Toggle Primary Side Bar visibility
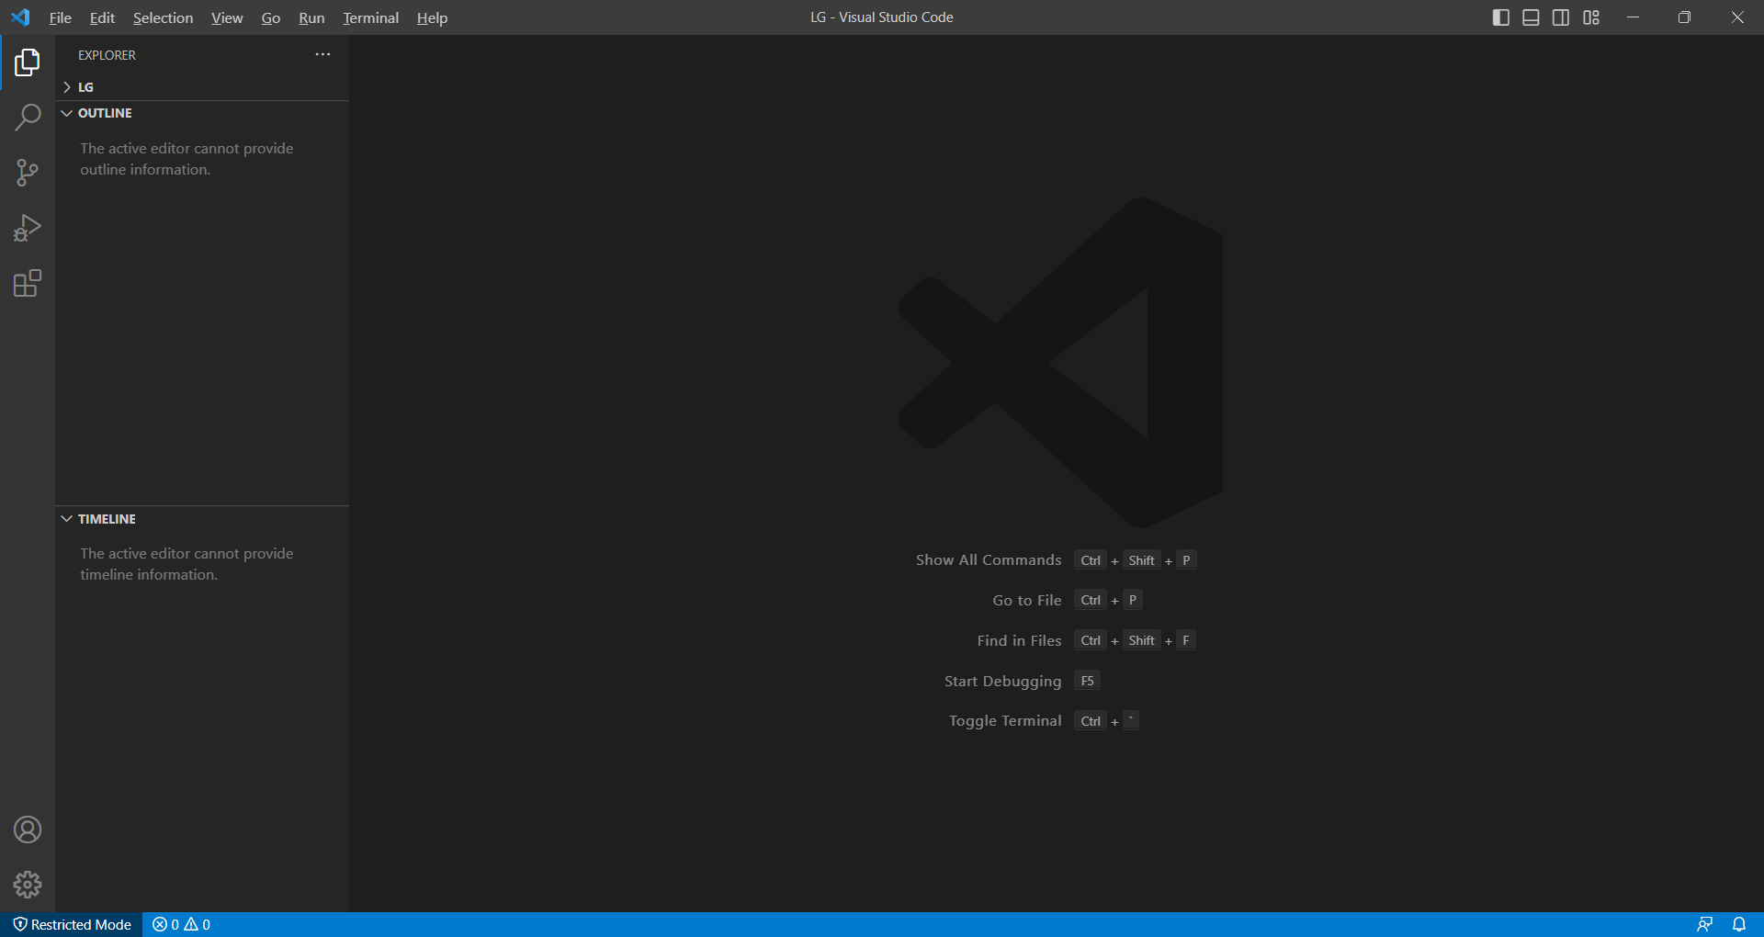The height and width of the screenshot is (937, 1764). [x=1501, y=17]
